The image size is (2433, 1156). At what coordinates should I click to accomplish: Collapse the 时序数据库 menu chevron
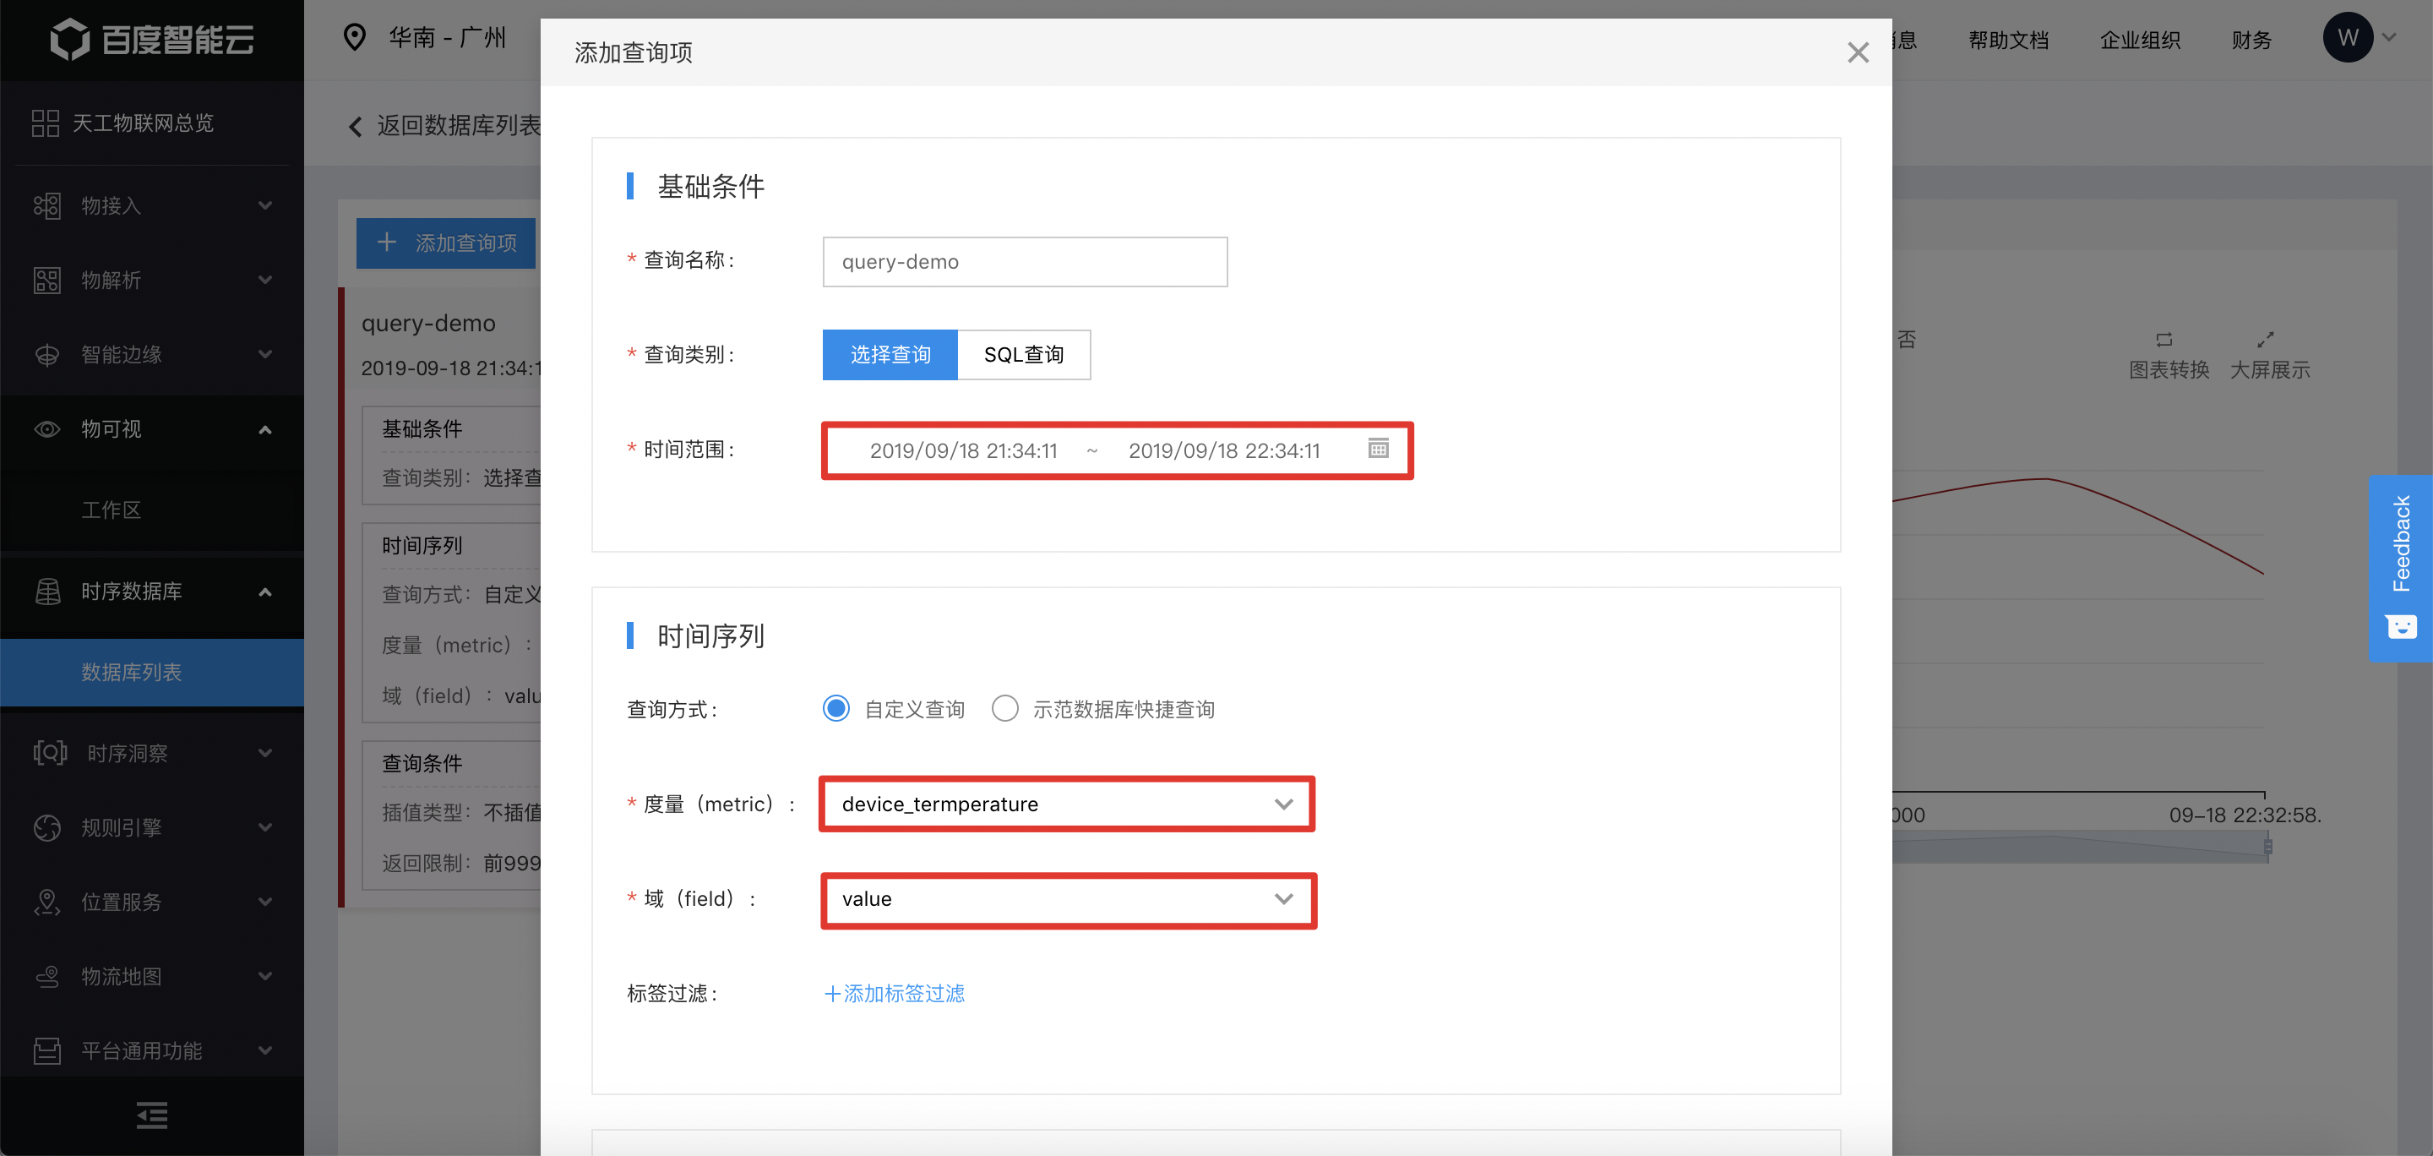click(265, 592)
